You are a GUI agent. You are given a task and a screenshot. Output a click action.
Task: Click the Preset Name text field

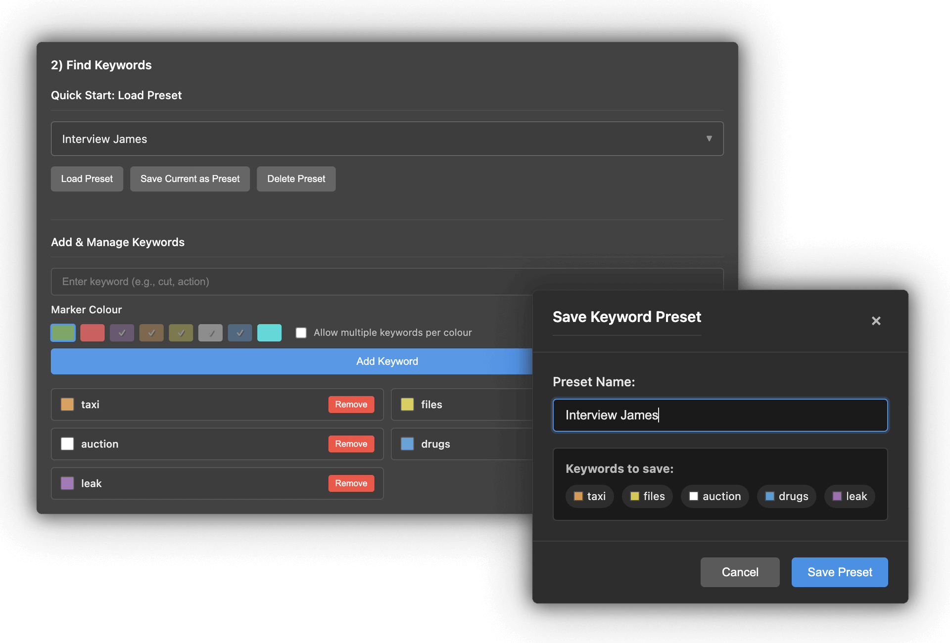(x=720, y=415)
